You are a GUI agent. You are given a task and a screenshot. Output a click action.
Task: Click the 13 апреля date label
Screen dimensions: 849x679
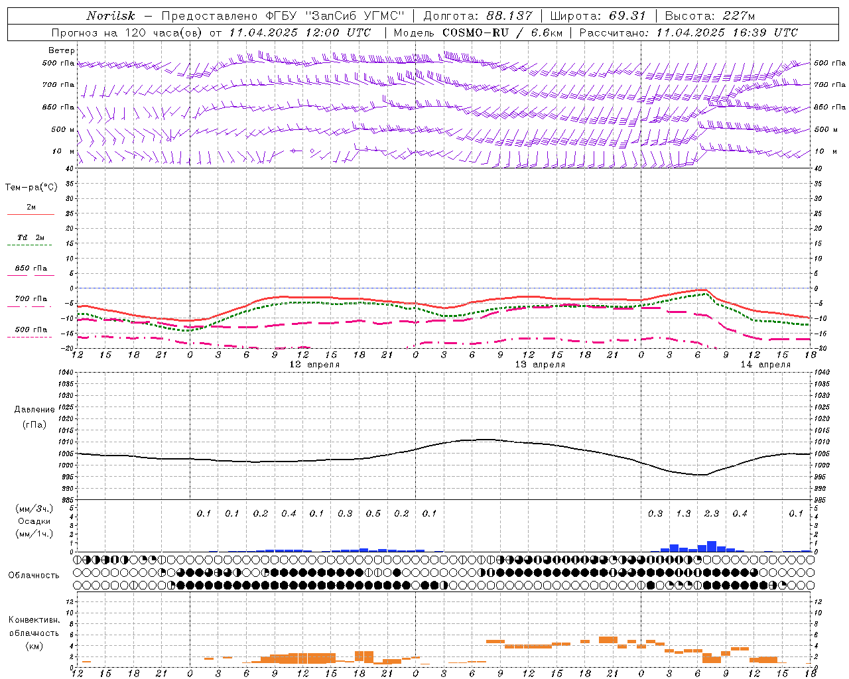click(540, 364)
